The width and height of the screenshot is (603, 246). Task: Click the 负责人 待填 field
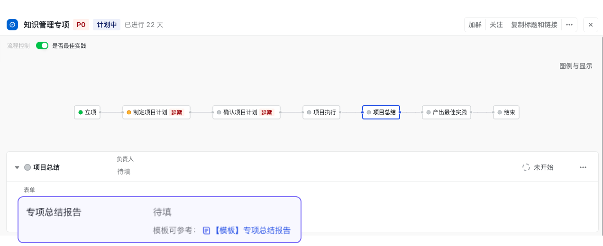[x=124, y=172]
